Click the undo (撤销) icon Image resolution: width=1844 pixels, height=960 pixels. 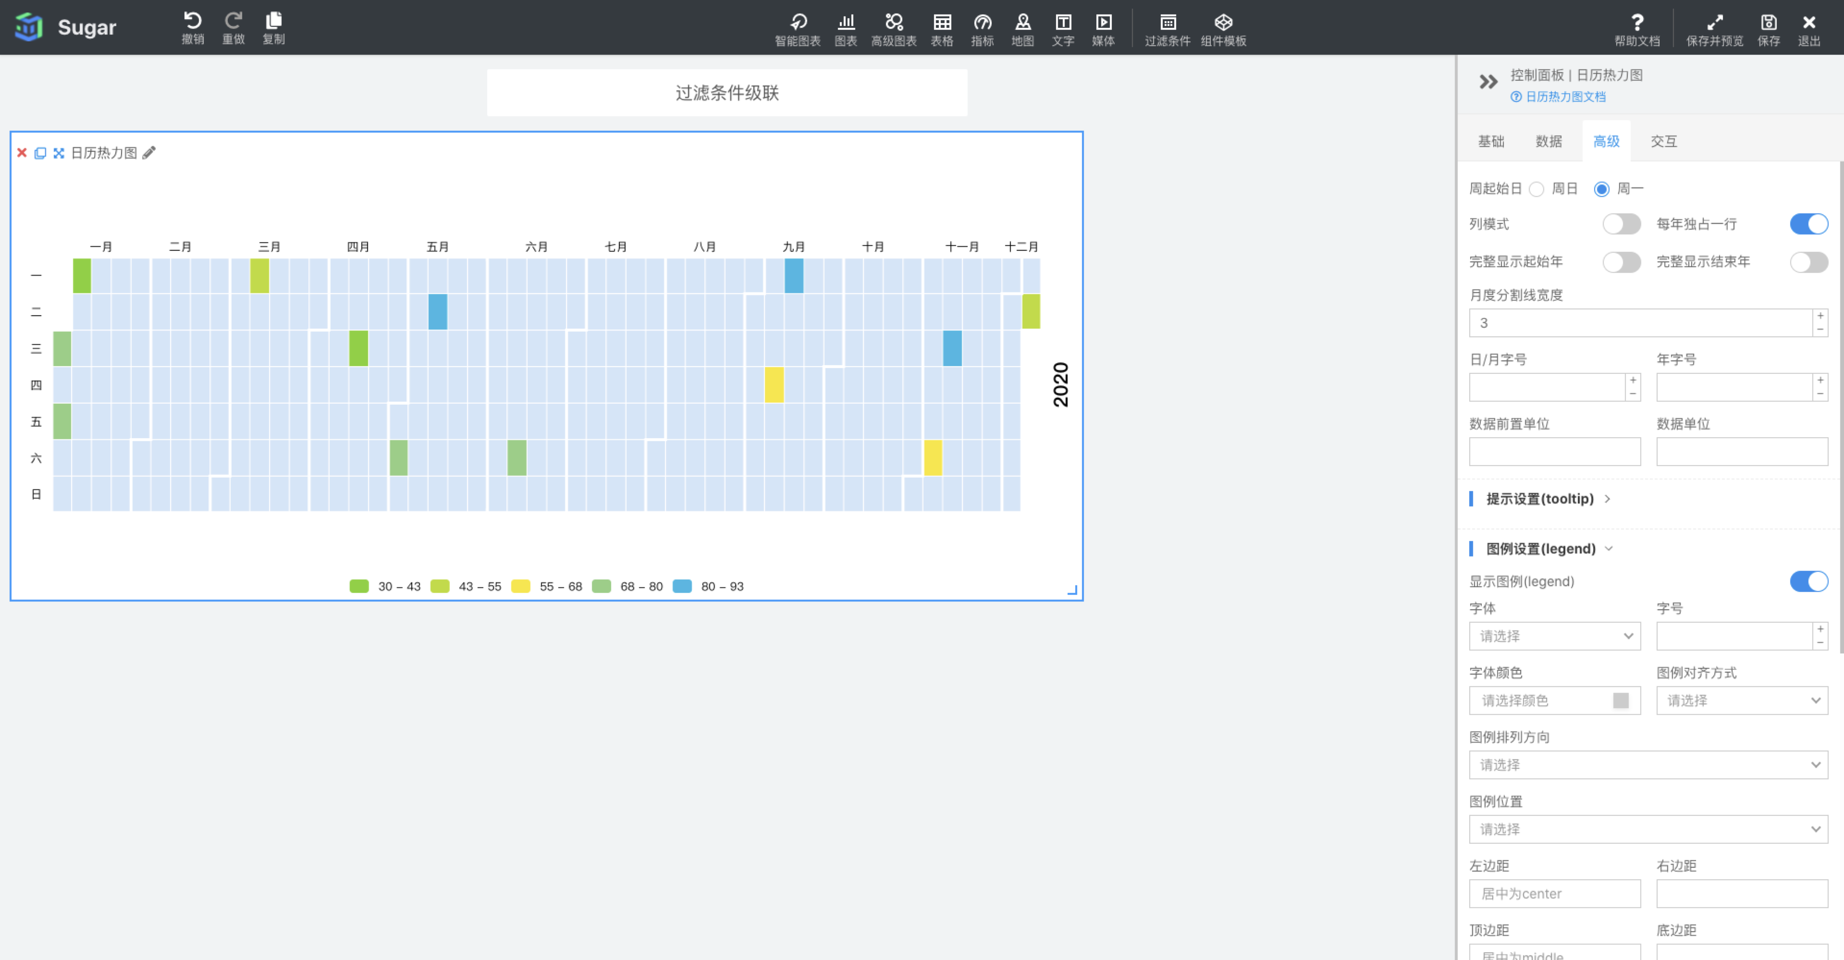[193, 20]
